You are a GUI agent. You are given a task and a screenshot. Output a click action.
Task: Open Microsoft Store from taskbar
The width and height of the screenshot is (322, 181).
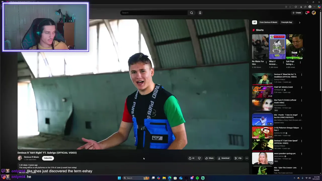175,178
